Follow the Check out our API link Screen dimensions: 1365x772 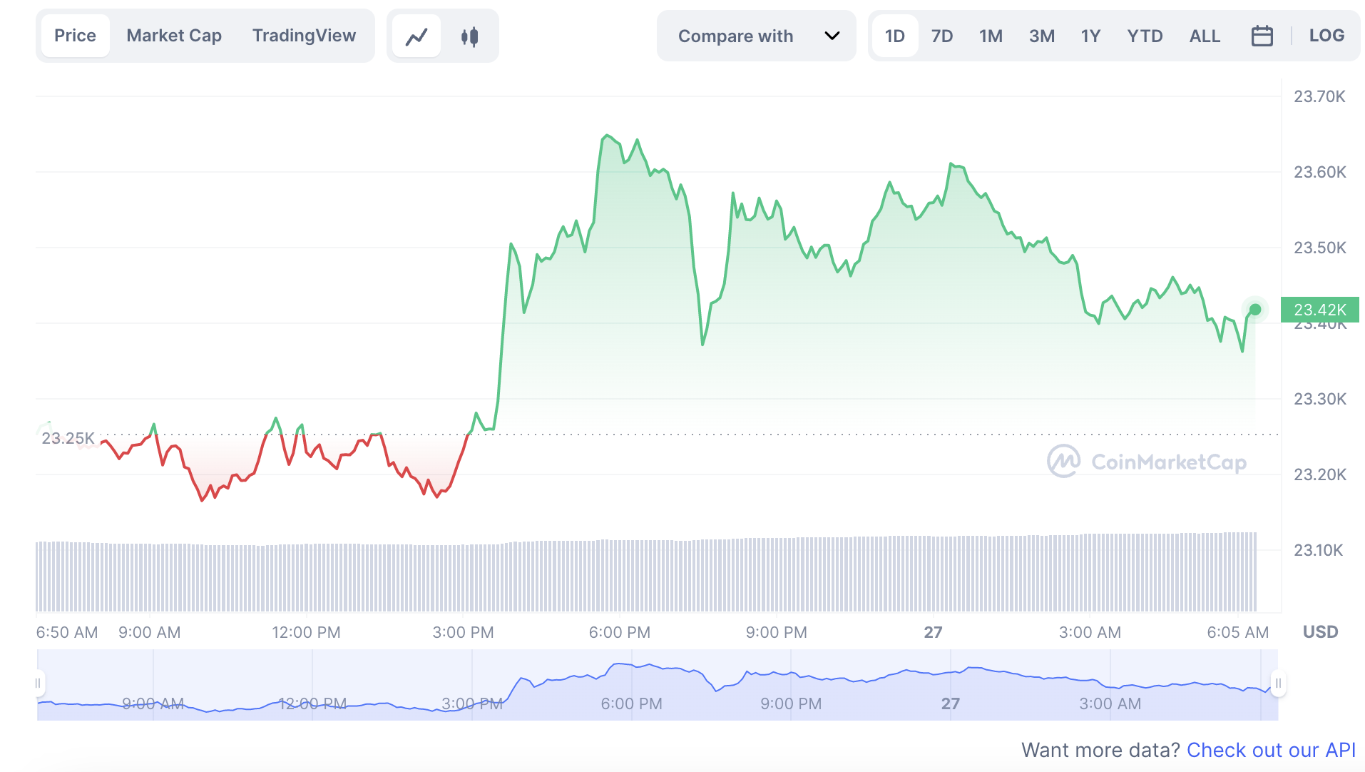click(1272, 750)
